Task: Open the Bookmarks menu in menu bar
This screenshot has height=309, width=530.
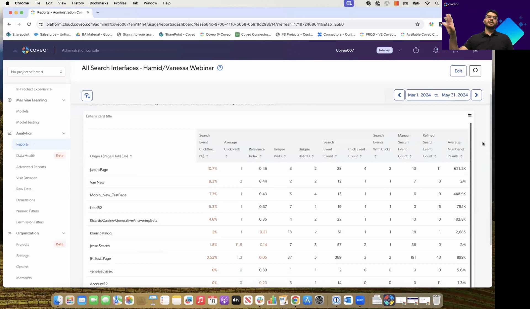Action: coord(99,3)
